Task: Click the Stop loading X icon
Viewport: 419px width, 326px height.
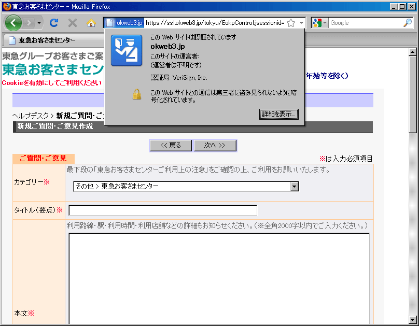Action: pos(73,23)
